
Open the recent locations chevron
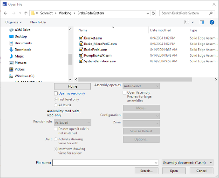click(20, 13)
